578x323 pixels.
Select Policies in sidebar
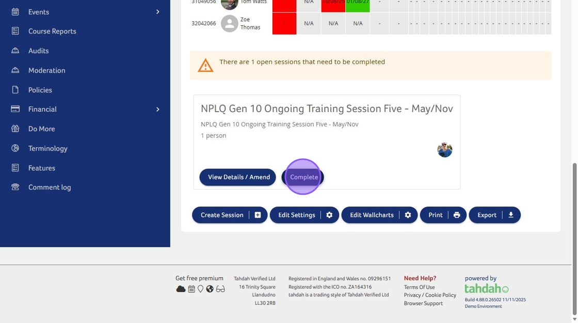[40, 90]
